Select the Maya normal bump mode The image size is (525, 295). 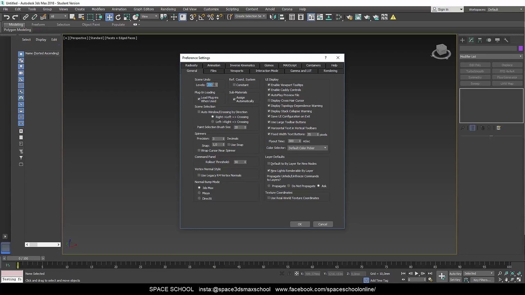[199, 193]
